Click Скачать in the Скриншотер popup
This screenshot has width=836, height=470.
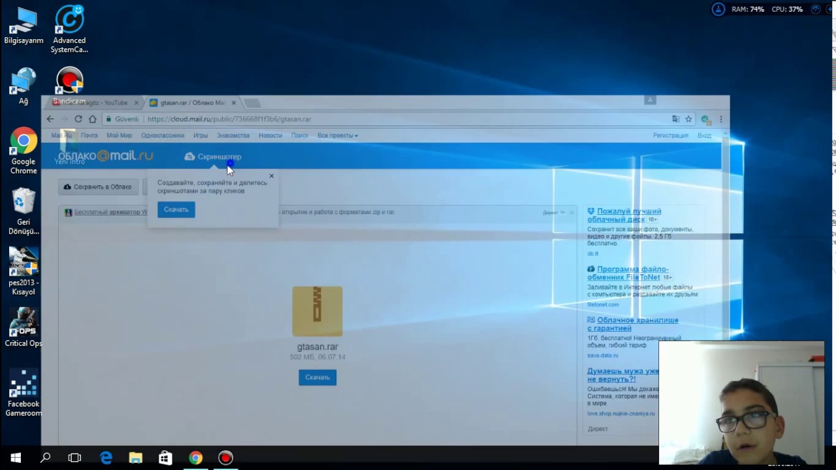[x=176, y=210]
